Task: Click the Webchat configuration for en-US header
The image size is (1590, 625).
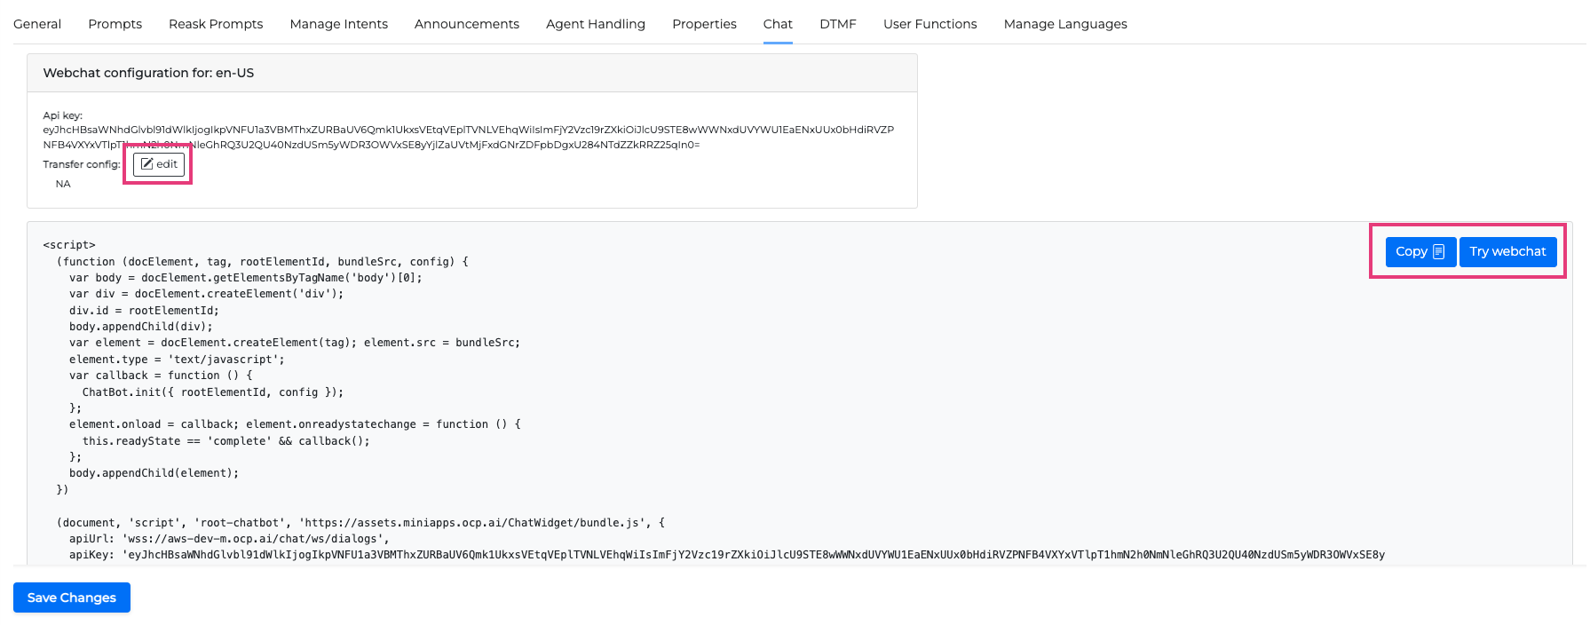Action: coord(148,73)
